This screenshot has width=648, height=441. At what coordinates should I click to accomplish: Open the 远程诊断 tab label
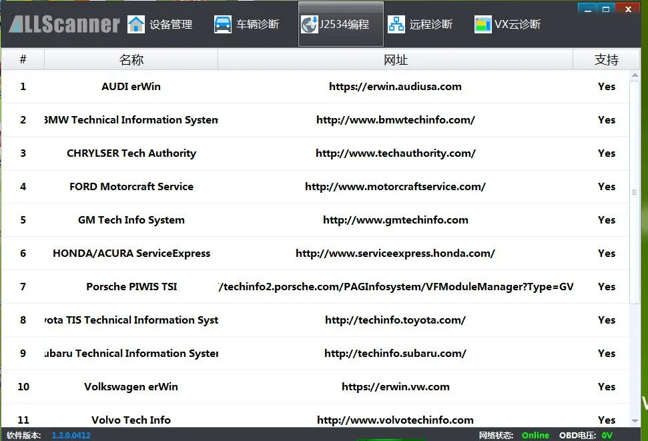pyautogui.click(x=431, y=25)
